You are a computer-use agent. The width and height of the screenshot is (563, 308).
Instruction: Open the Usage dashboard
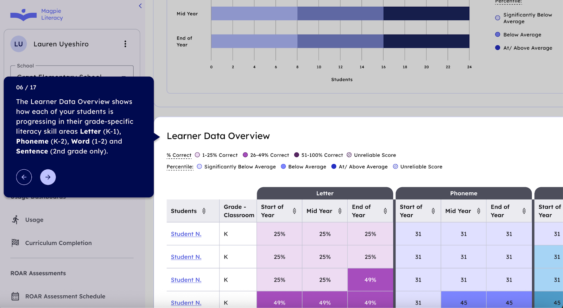point(34,220)
